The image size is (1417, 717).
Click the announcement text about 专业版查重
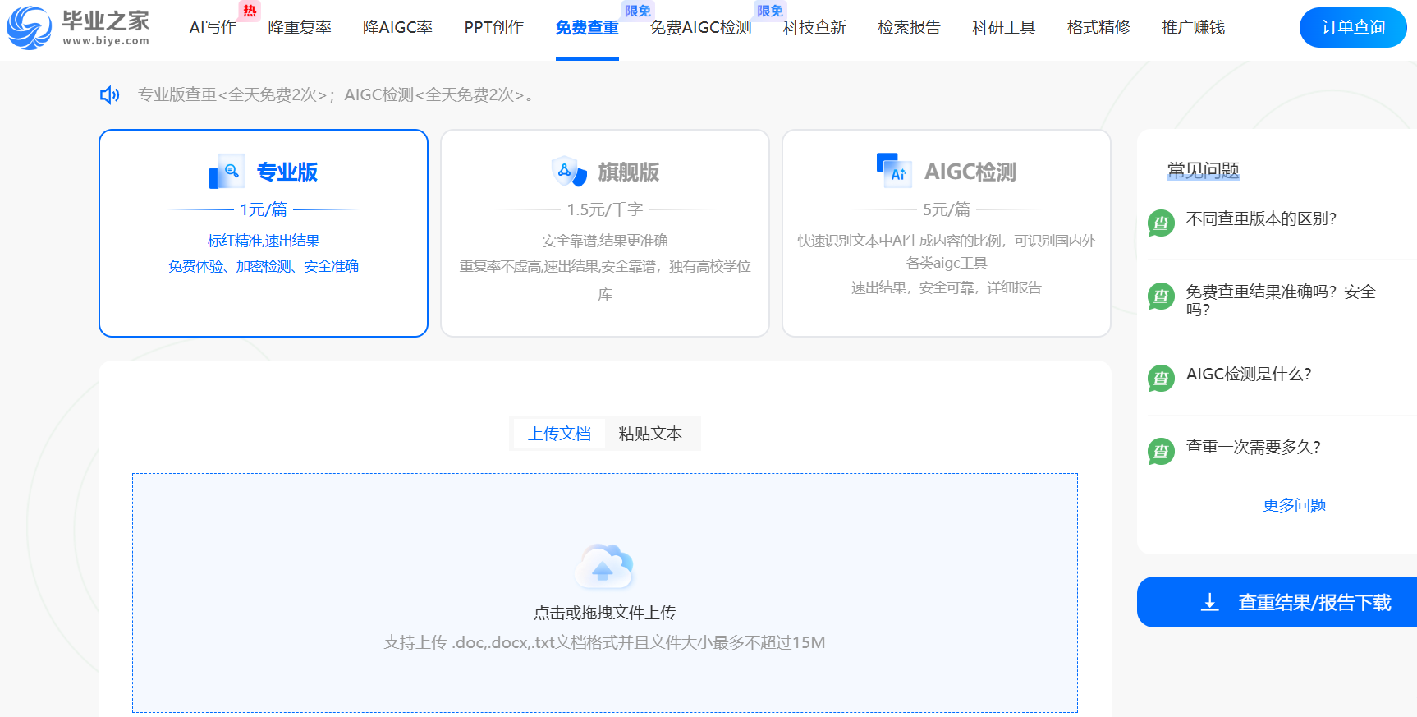[336, 95]
